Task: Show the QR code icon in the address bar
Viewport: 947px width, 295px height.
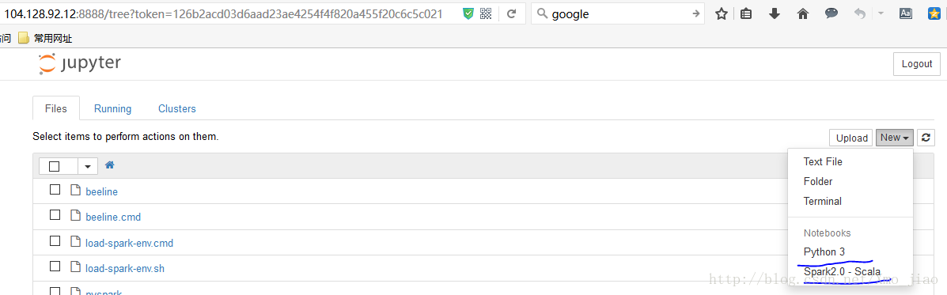Action: (x=486, y=14)
